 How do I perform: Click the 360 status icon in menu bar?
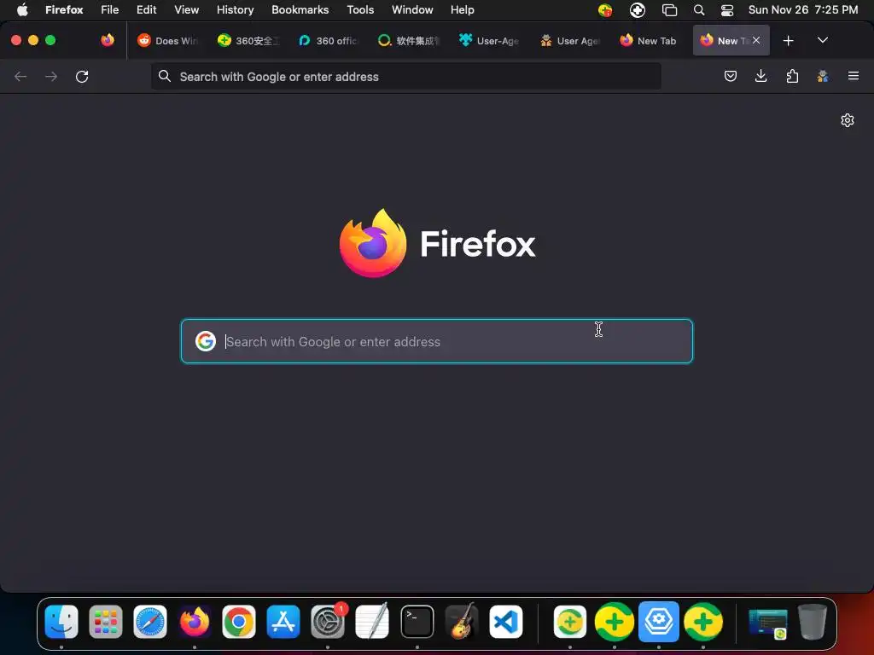point(605,10)
